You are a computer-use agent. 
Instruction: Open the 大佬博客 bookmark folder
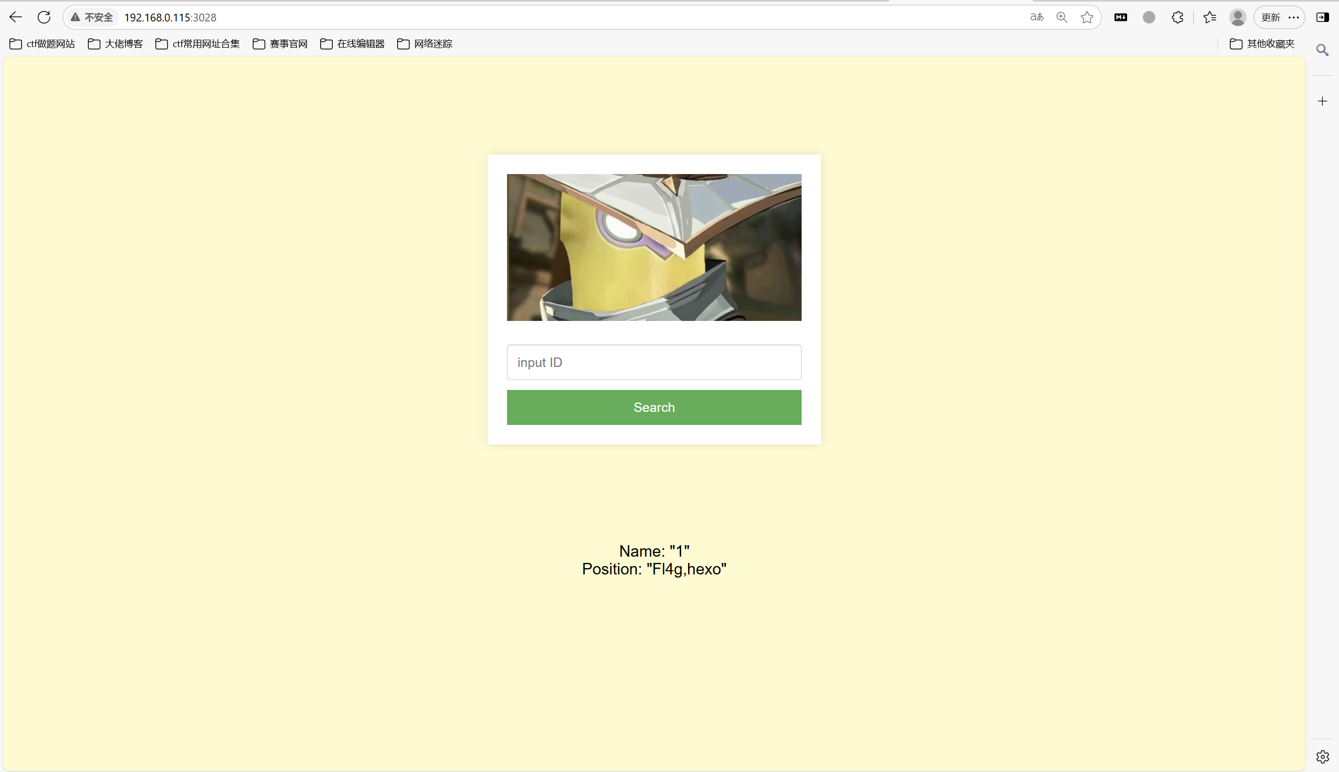pos(115,44)
